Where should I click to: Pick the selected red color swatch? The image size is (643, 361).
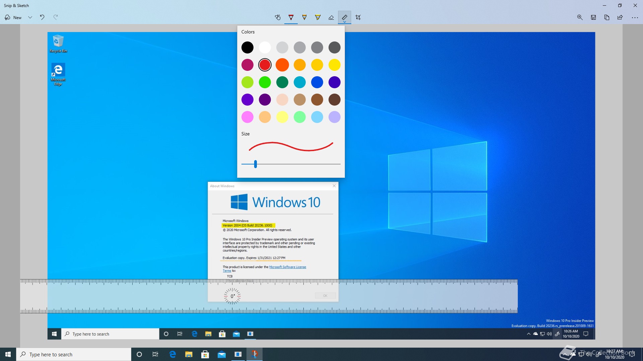tap(265, 65)
